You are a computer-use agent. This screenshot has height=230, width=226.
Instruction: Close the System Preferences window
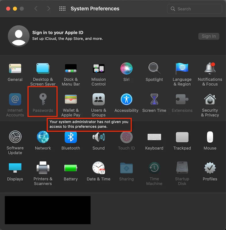[x=8, y=9]
